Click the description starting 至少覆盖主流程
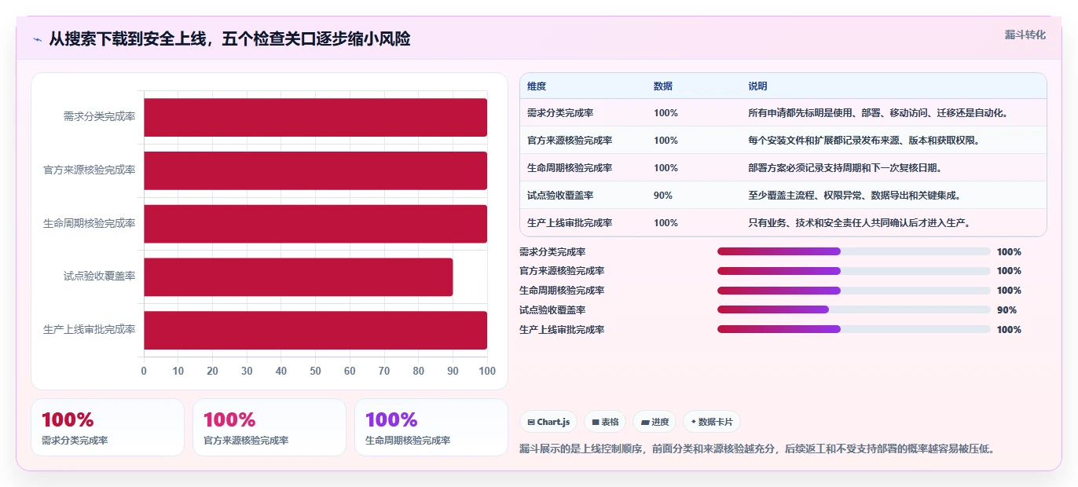The image size is (1078, 487). click(x=854, y=196)
